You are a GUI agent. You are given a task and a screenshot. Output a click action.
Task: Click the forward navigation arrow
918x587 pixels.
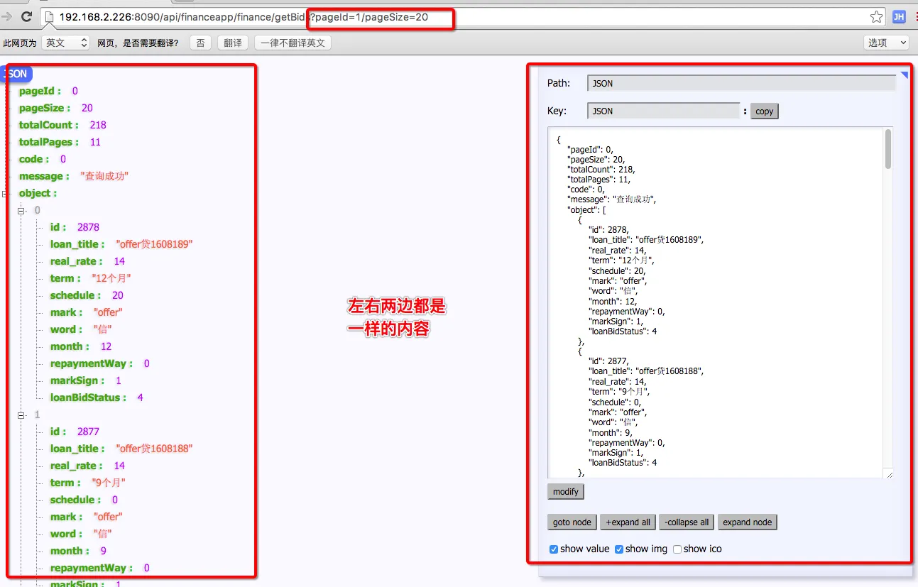(x=6, y=16)
